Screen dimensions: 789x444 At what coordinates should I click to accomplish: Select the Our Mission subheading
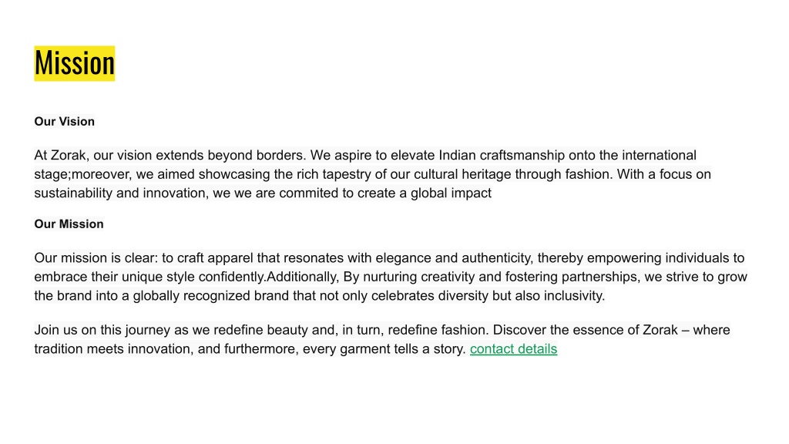click(x=69, y=224)
